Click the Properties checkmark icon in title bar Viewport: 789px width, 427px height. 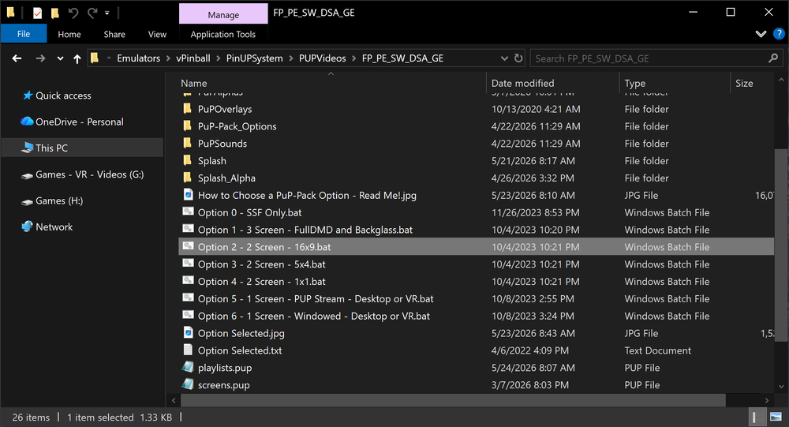click(37, 13)
